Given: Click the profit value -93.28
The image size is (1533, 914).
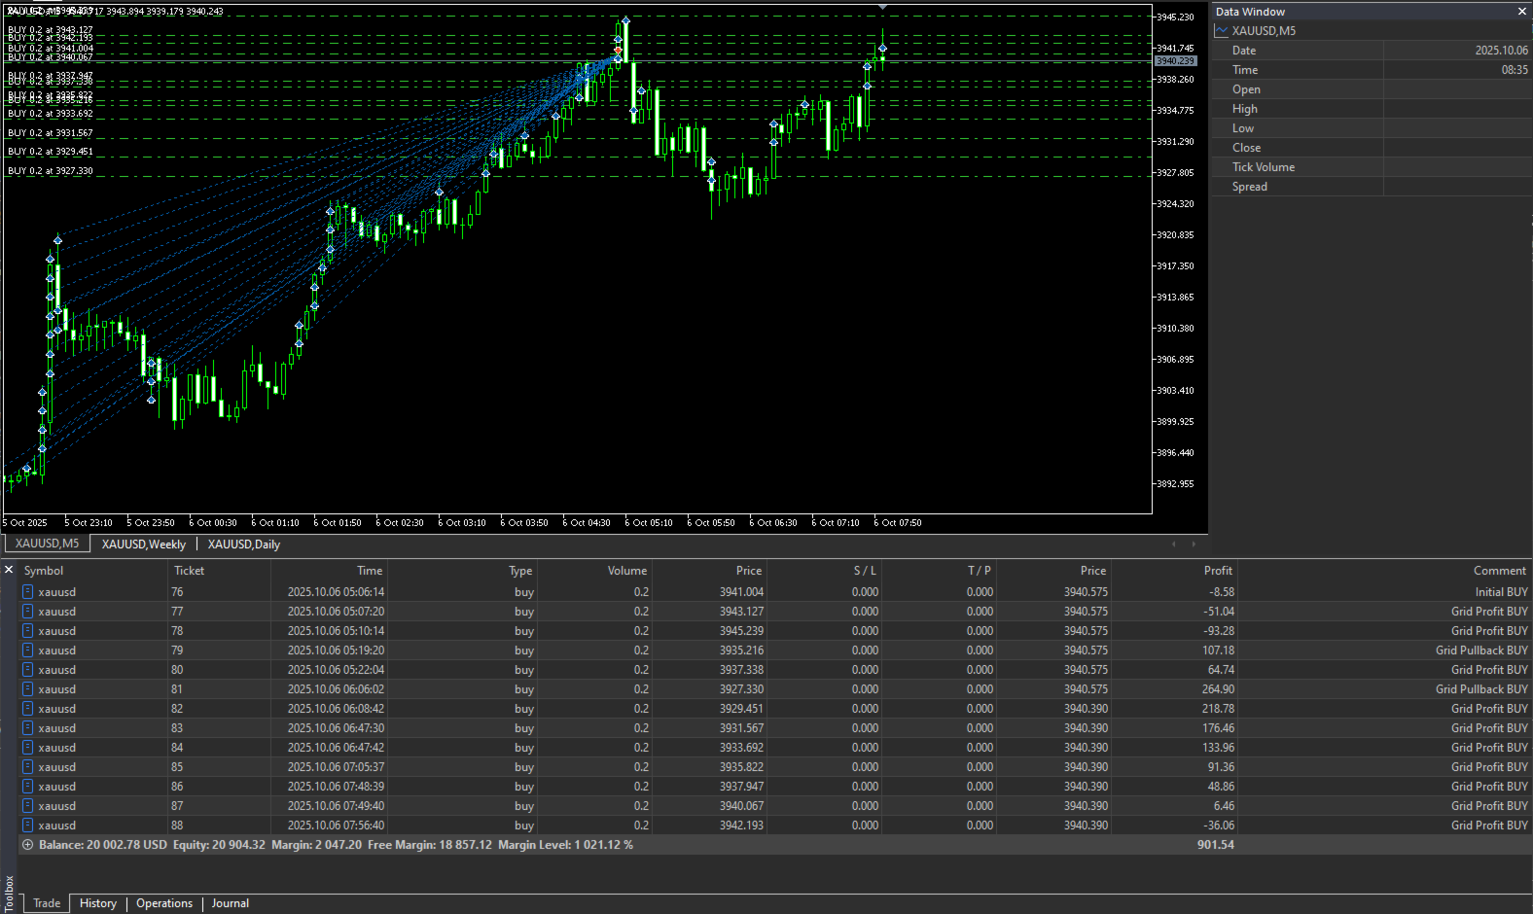Looking at the screenshot, I should point(1219,631).
